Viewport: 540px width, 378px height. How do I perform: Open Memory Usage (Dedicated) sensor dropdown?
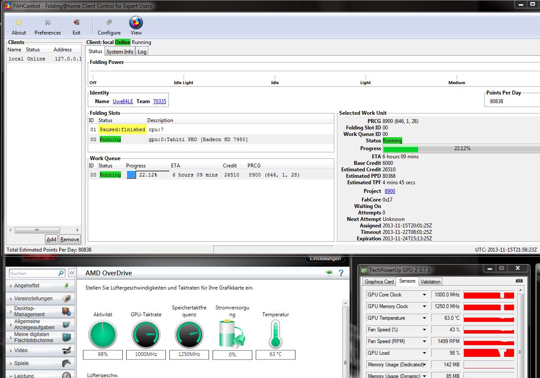click(424, 365)
